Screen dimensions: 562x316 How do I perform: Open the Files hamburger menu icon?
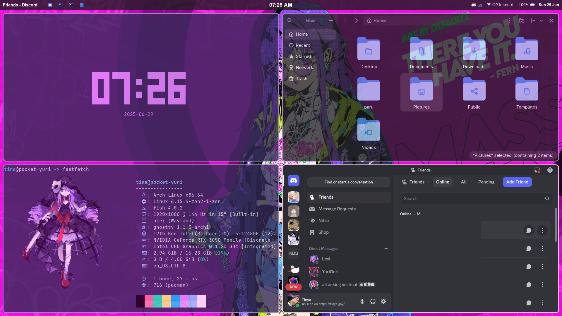tap(331, 20)
